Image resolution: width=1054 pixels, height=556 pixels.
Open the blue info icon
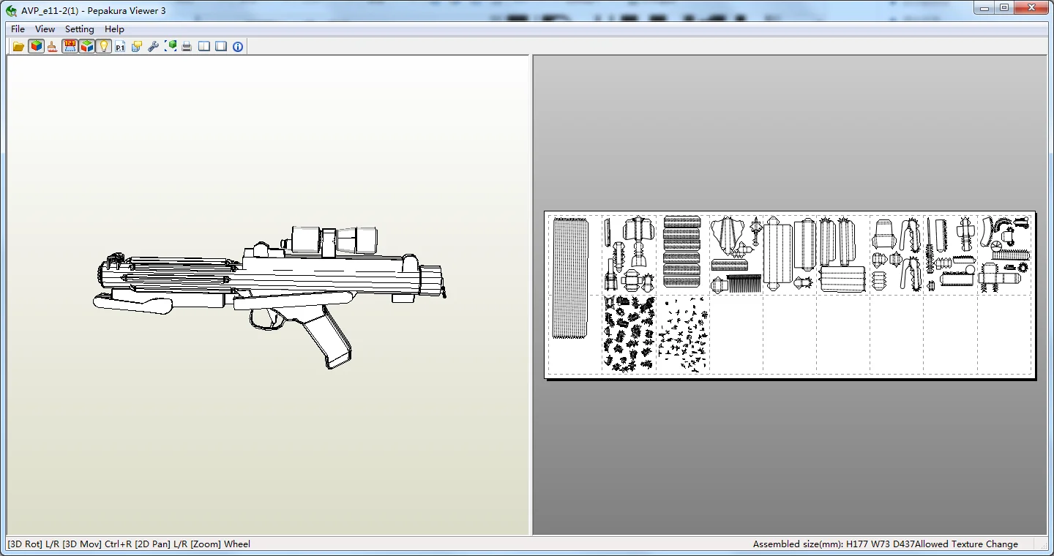[238, 47]
